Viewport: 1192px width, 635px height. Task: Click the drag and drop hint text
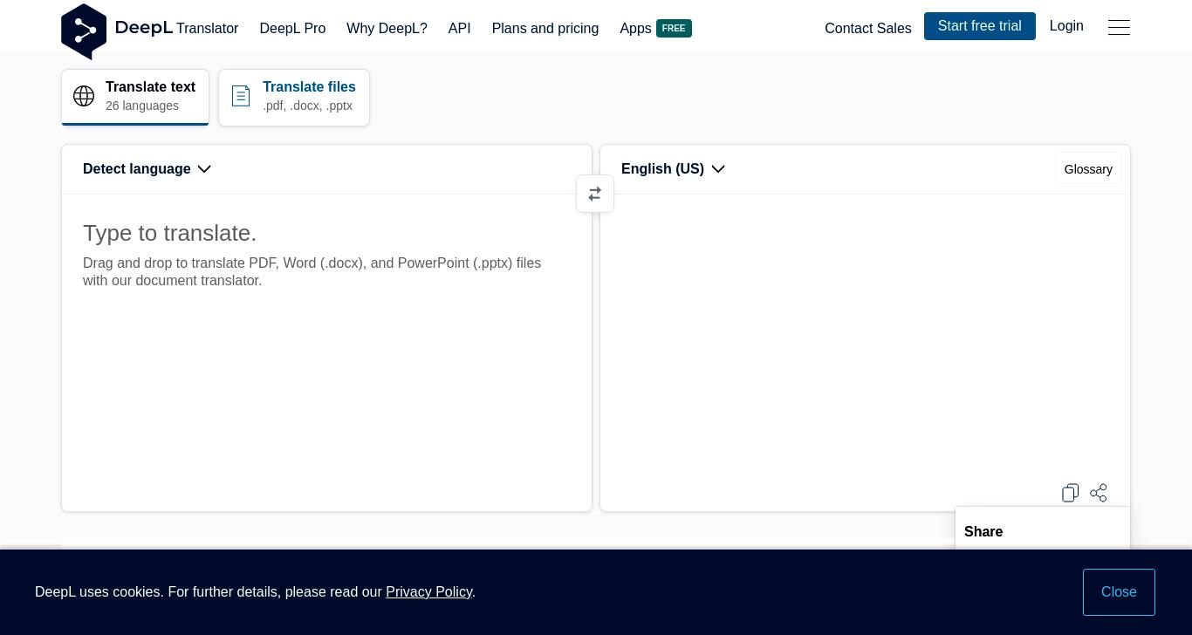pos(312,272)
